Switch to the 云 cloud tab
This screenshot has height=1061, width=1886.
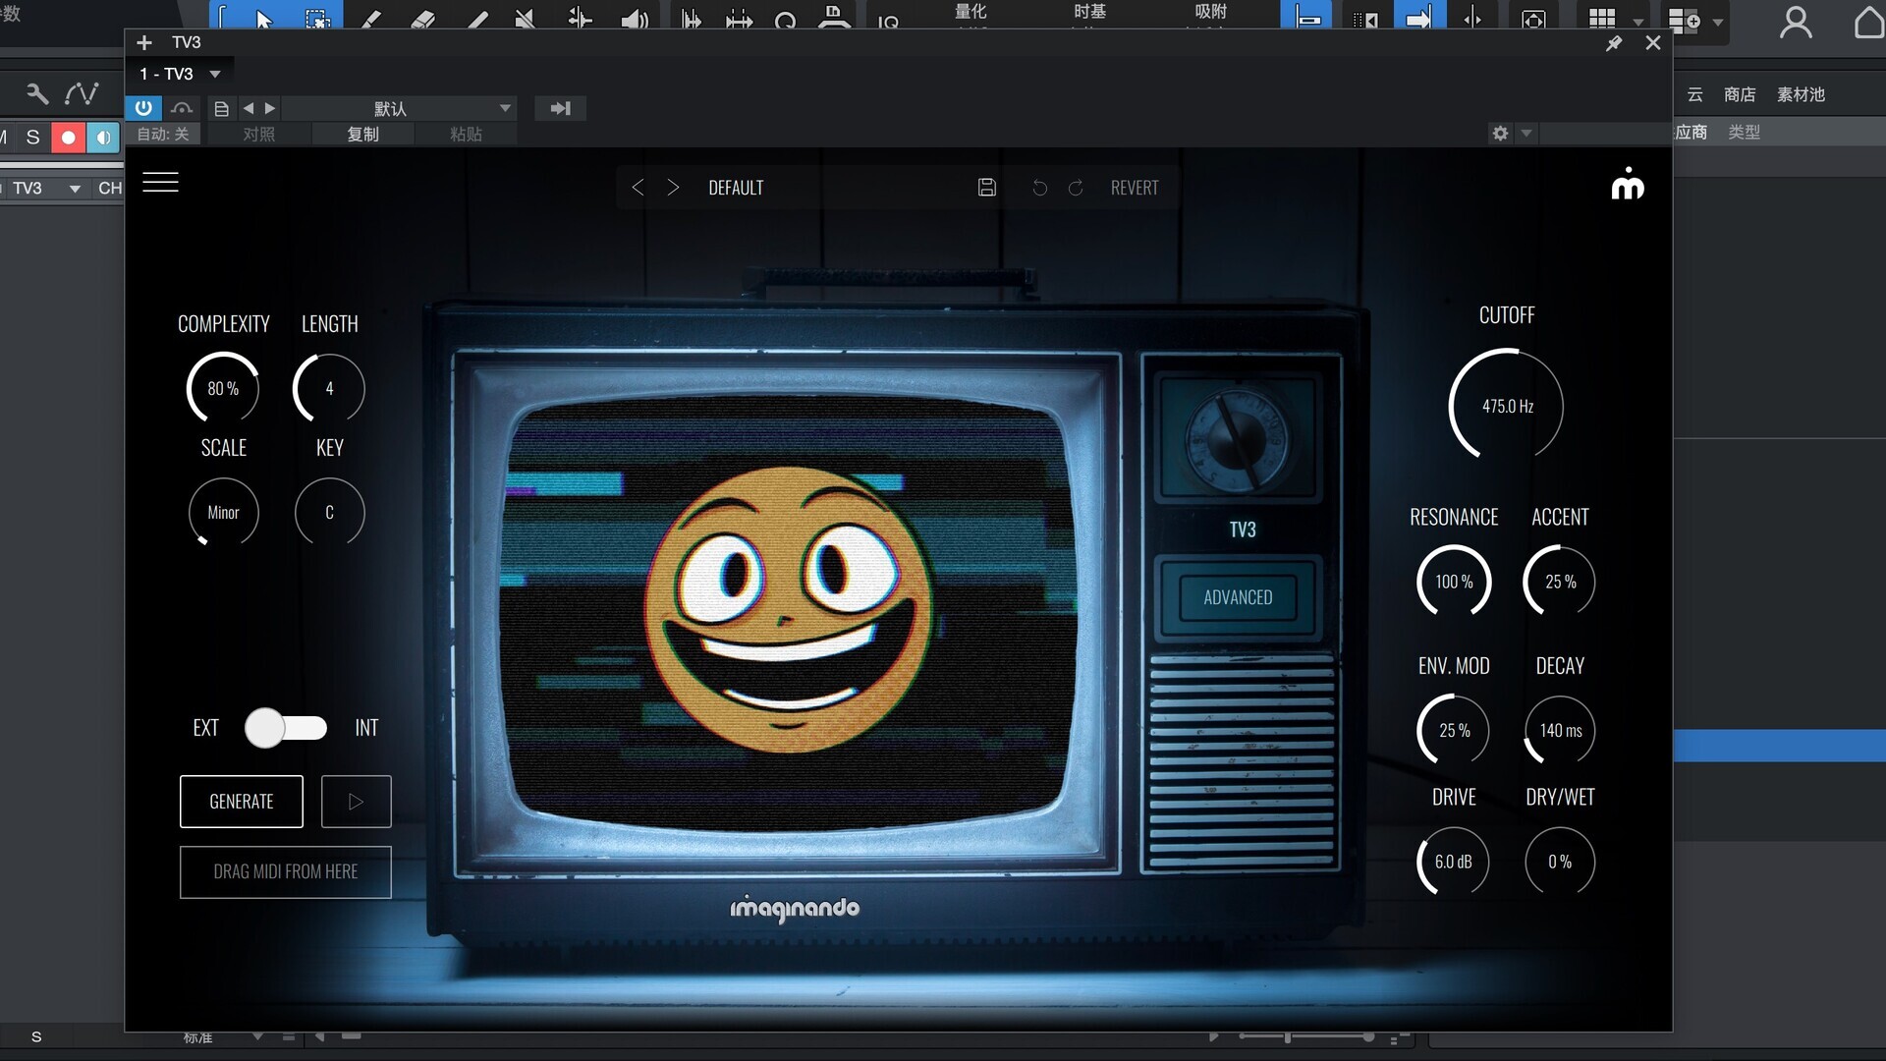(x=1695, y=94)
